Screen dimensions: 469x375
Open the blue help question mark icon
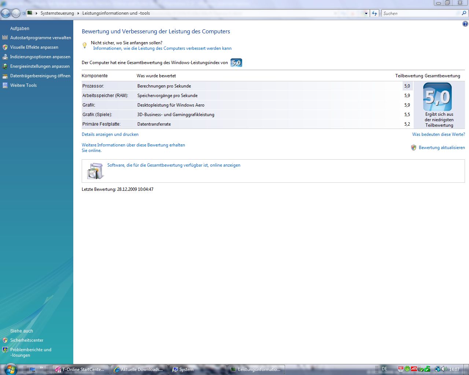465,24
